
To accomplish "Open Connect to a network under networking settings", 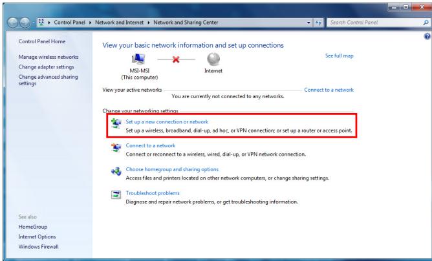I will tap(151, 145).
